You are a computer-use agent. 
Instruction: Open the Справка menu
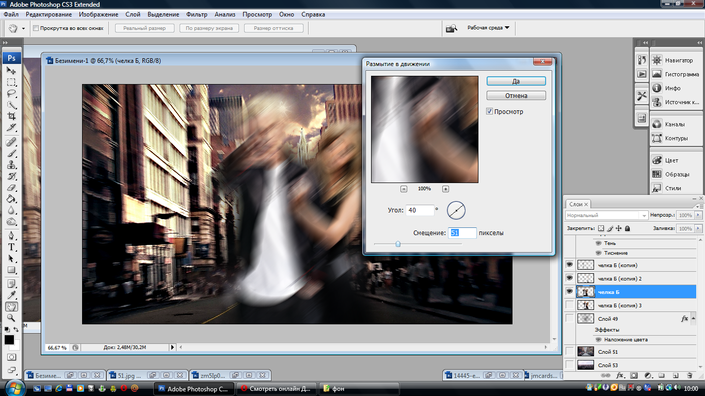coord(313,14)
